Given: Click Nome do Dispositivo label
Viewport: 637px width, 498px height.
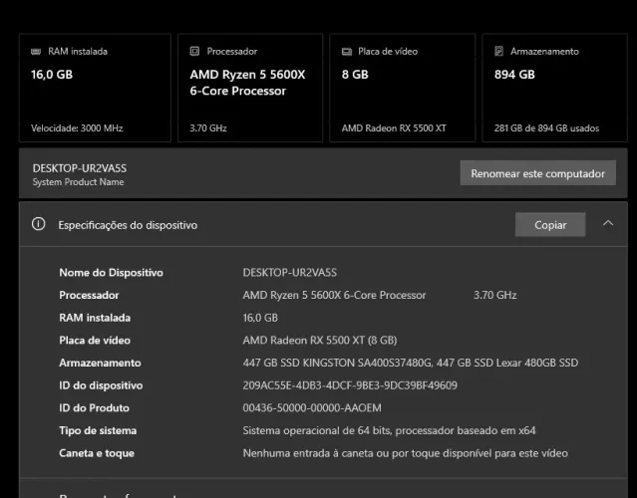Looking at the screenshot, I should coord(112,272).
